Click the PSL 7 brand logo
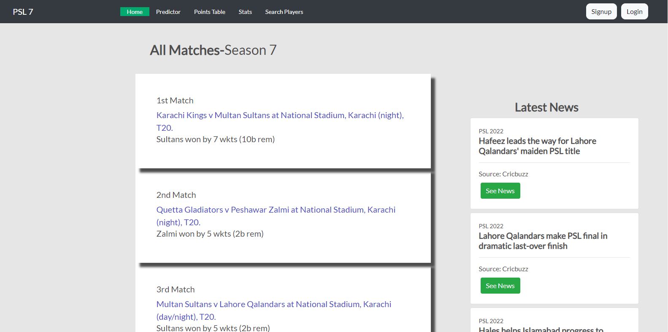 click(23, 12)
